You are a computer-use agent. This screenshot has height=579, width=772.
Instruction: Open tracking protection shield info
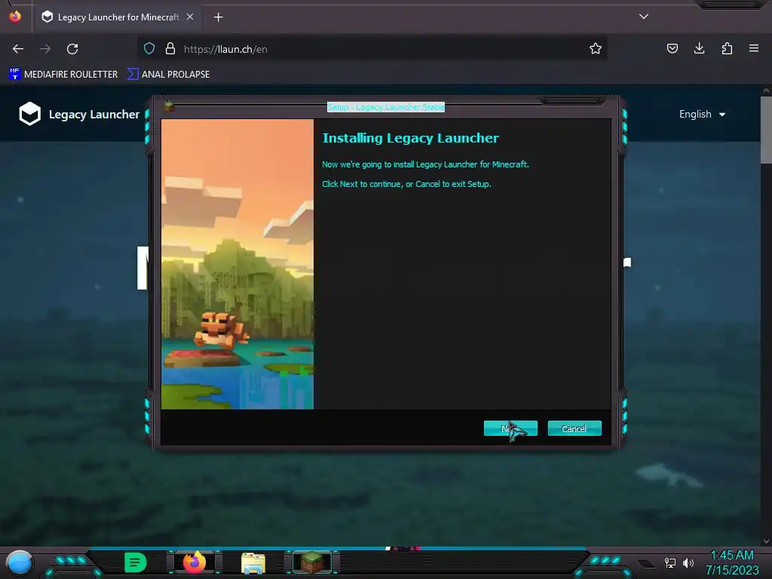tap(149, 48)
